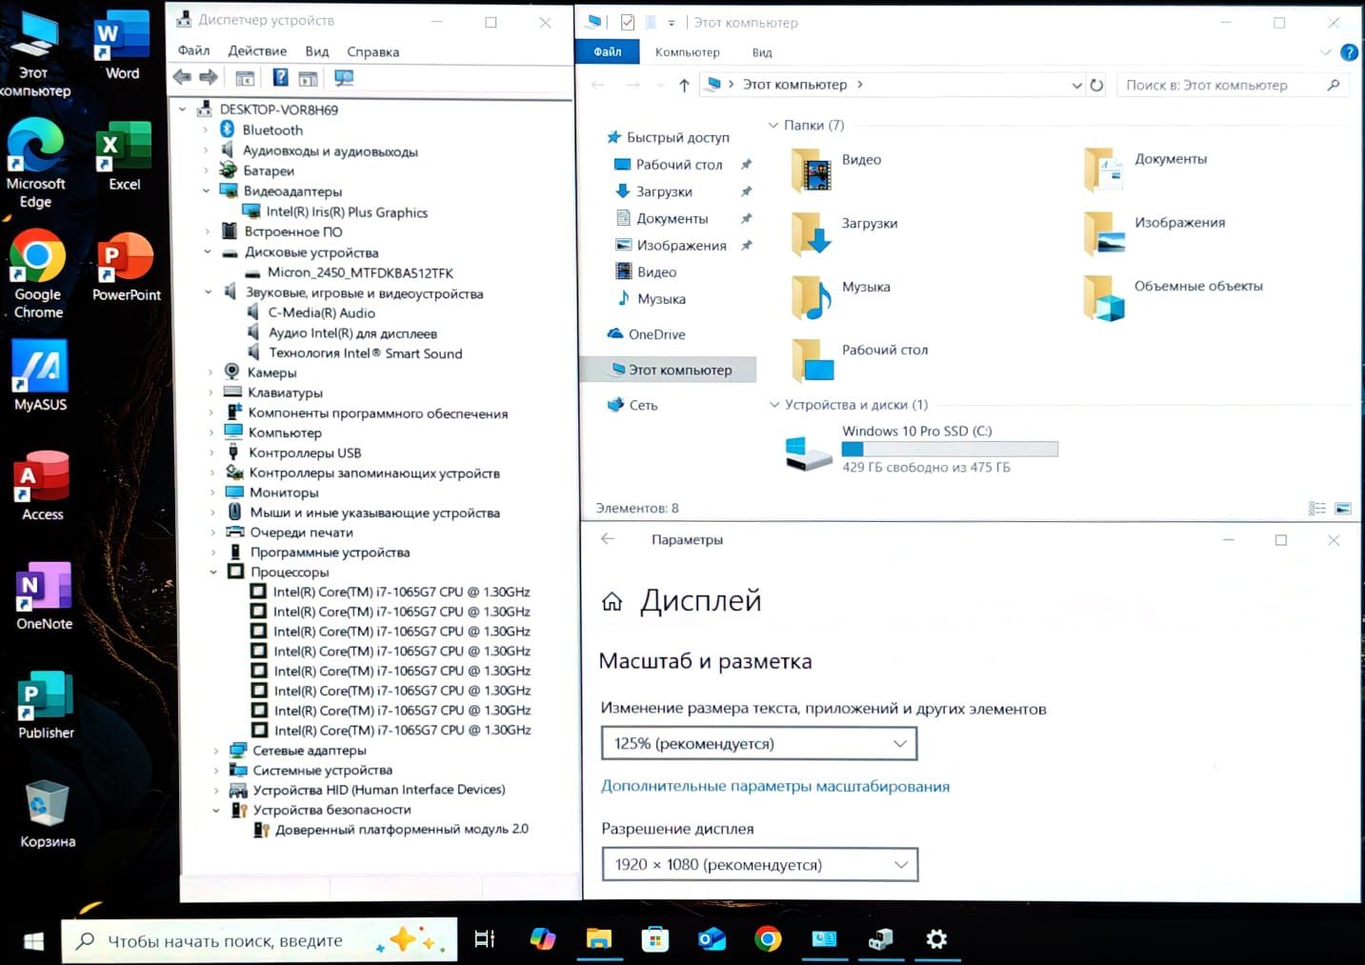Open the Recycle Bin (Корзина) icon
The width and height of the screenshot is (1365, 965).
[x=47, y=814]
